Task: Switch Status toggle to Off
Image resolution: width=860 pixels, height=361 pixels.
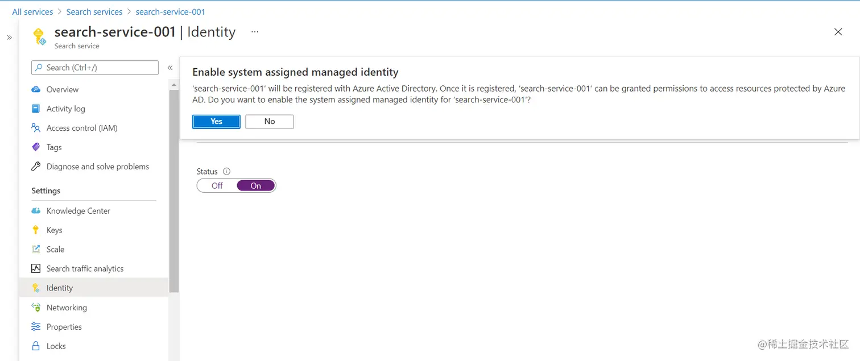Action: tap(217, 186)
